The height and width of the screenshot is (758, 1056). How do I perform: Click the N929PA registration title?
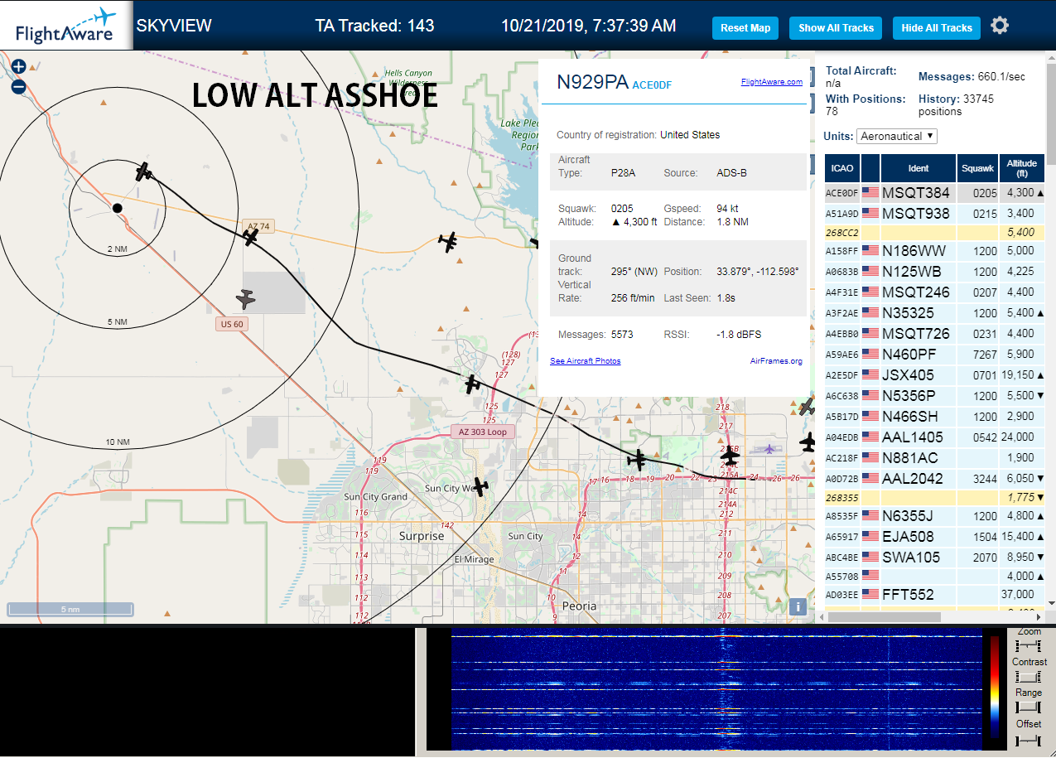pyautogui.click(x=592, y=81)
